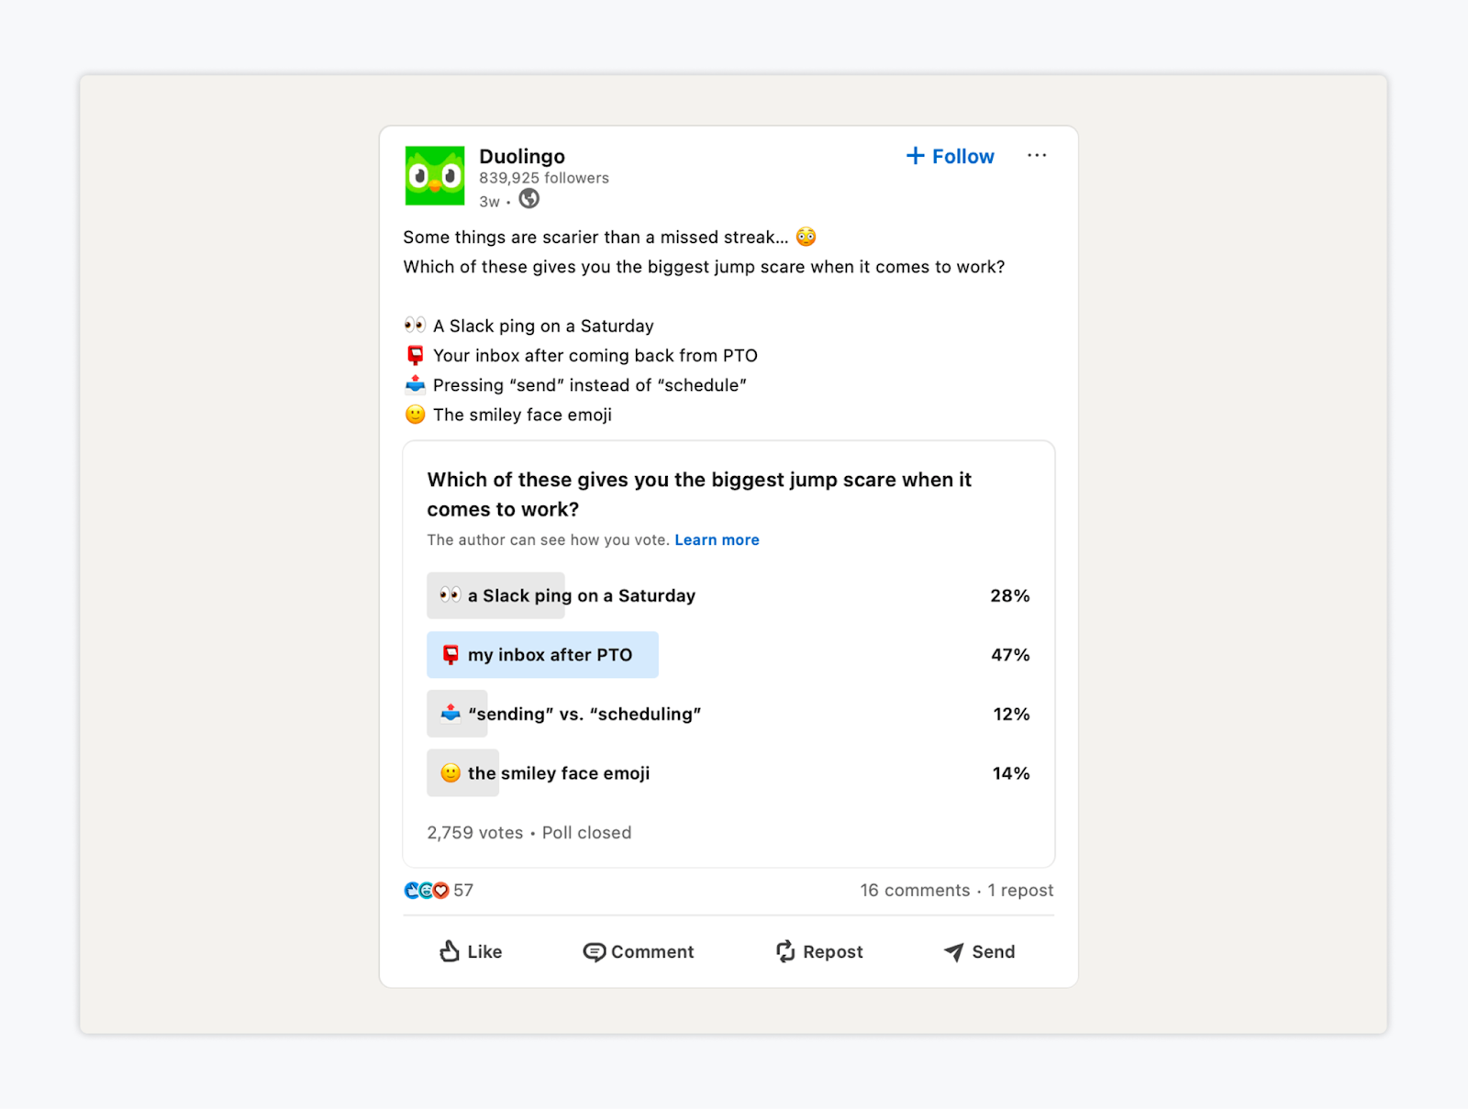Click the Like thumbs-up icon

click(x=449, y=952)
